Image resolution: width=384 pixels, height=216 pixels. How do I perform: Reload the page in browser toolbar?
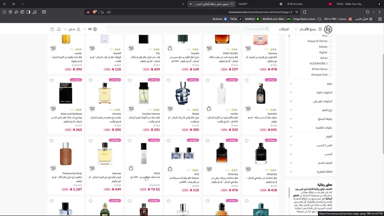[367, 12]
